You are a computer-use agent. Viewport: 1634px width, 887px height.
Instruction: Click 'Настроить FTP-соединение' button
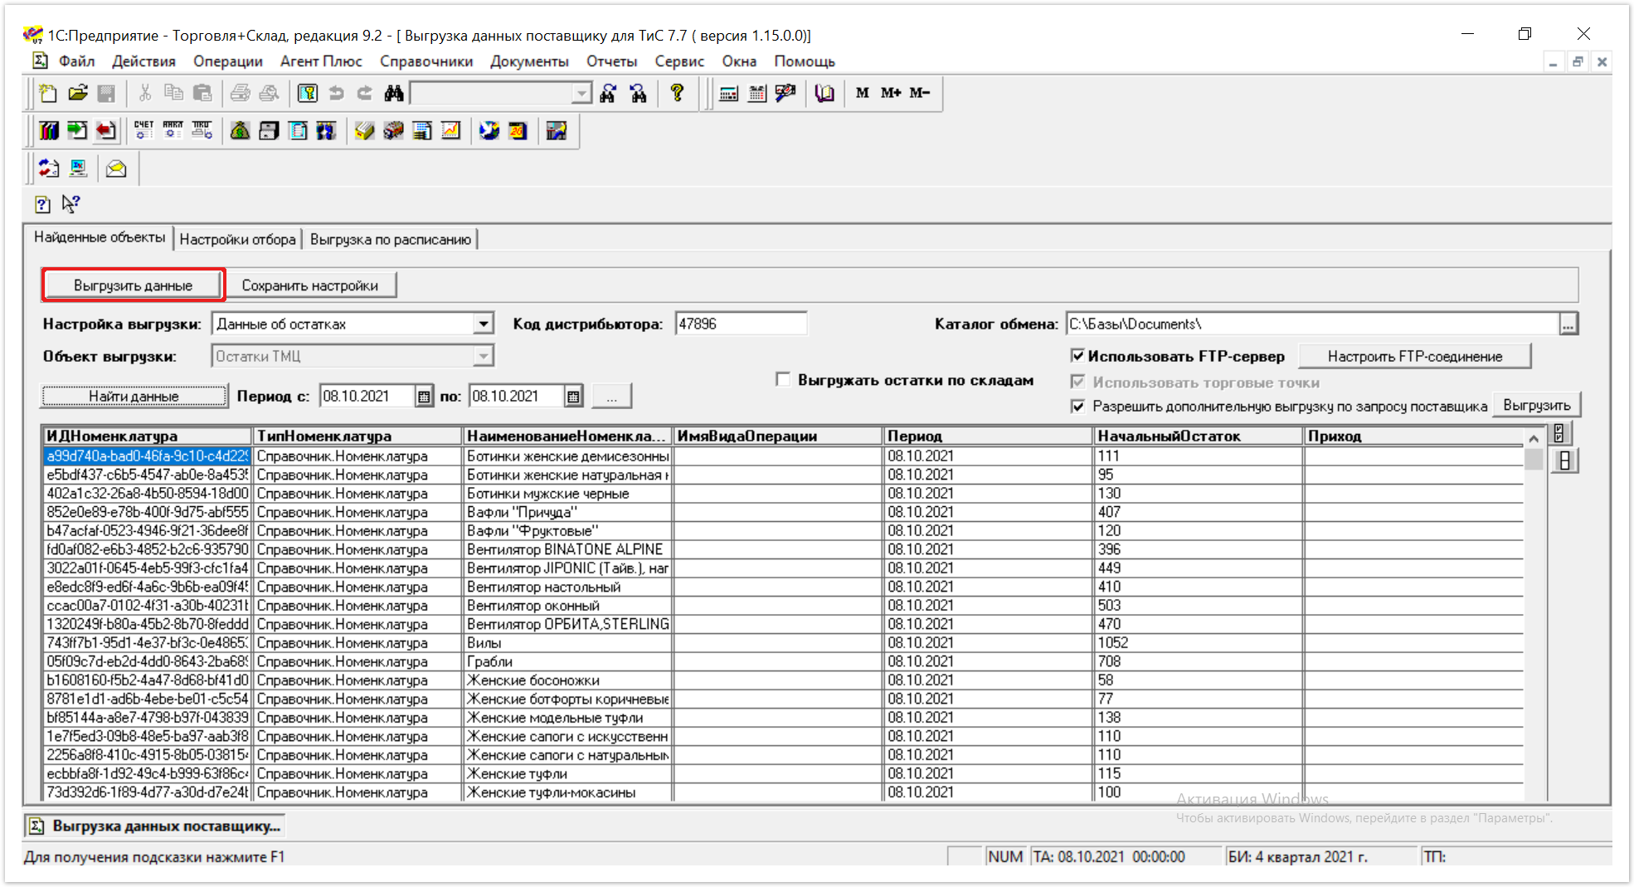pos(1414,356)
